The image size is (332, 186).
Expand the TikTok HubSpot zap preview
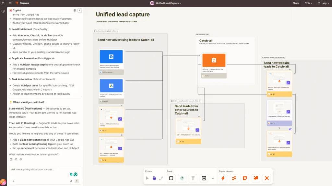point(120,119)
